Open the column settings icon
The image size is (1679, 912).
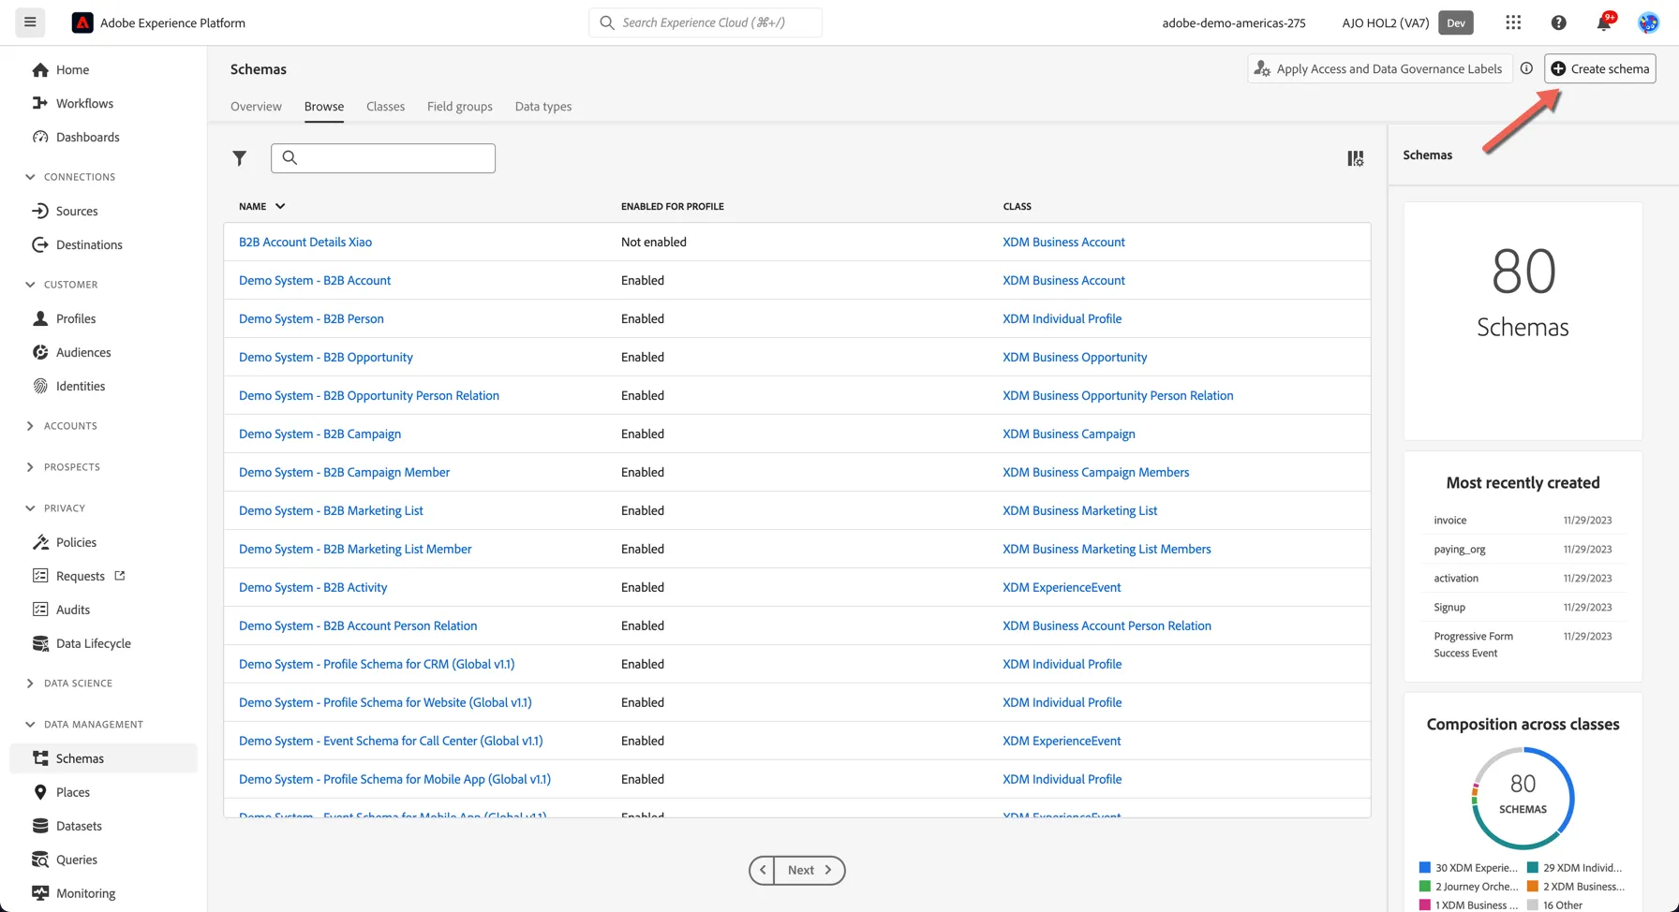pyautogui.click(x=1356, y=158)
